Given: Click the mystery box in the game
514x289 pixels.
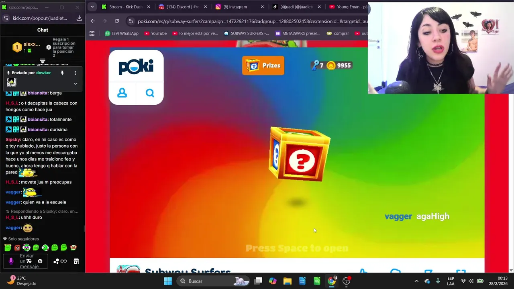Looking at the screenshot, I should pyautogui.click(x=300, y=154).
